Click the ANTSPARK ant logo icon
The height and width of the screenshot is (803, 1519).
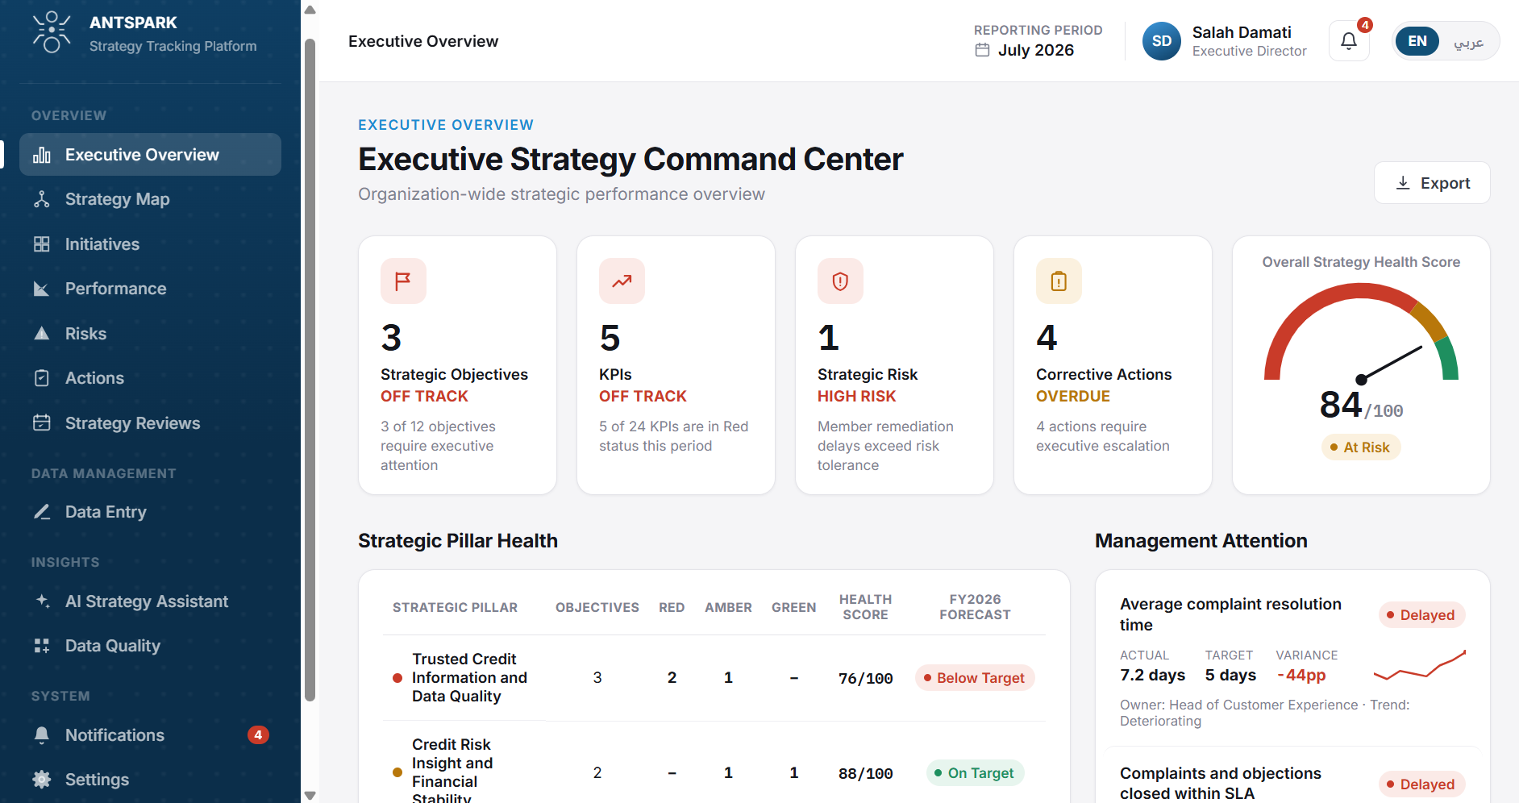click(52, 33)
